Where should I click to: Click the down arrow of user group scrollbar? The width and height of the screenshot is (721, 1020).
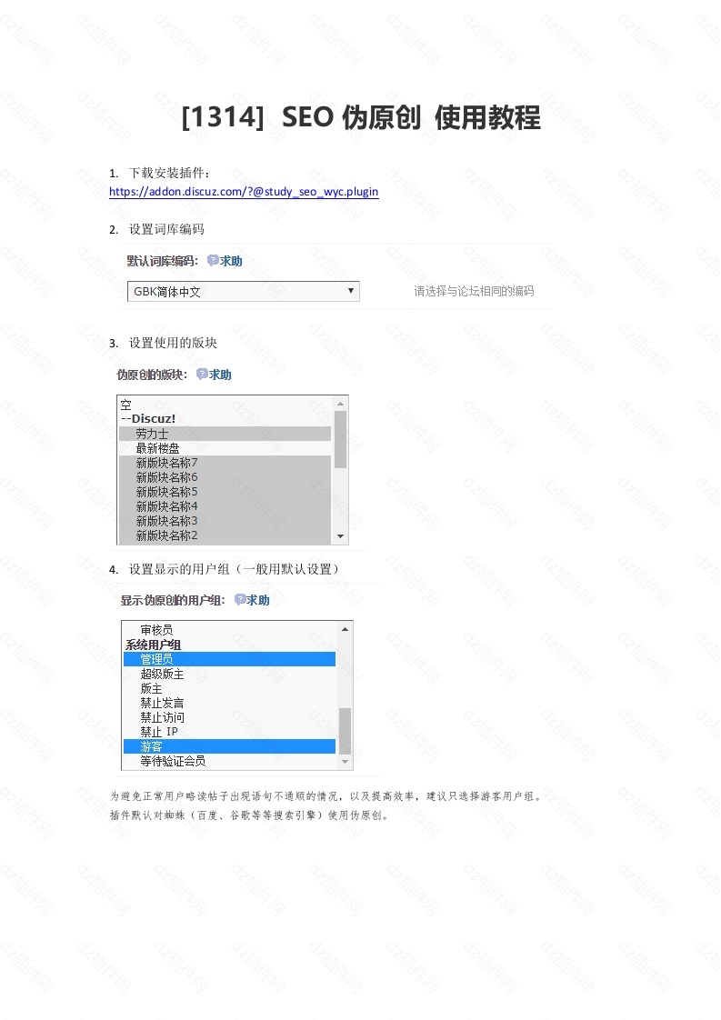tap(345, 762)
